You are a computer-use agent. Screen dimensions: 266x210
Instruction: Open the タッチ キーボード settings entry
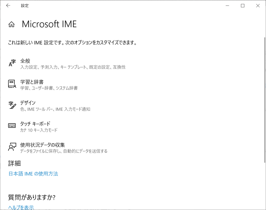[33, 127]
